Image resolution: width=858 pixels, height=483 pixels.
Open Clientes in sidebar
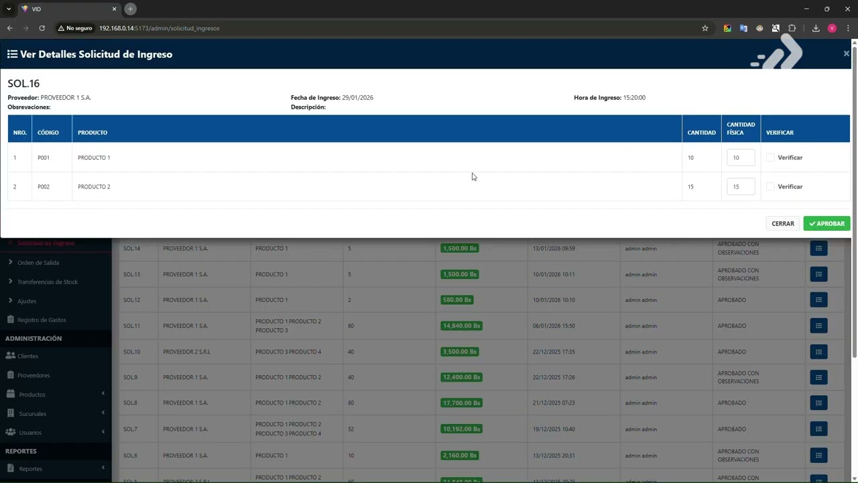56,356
